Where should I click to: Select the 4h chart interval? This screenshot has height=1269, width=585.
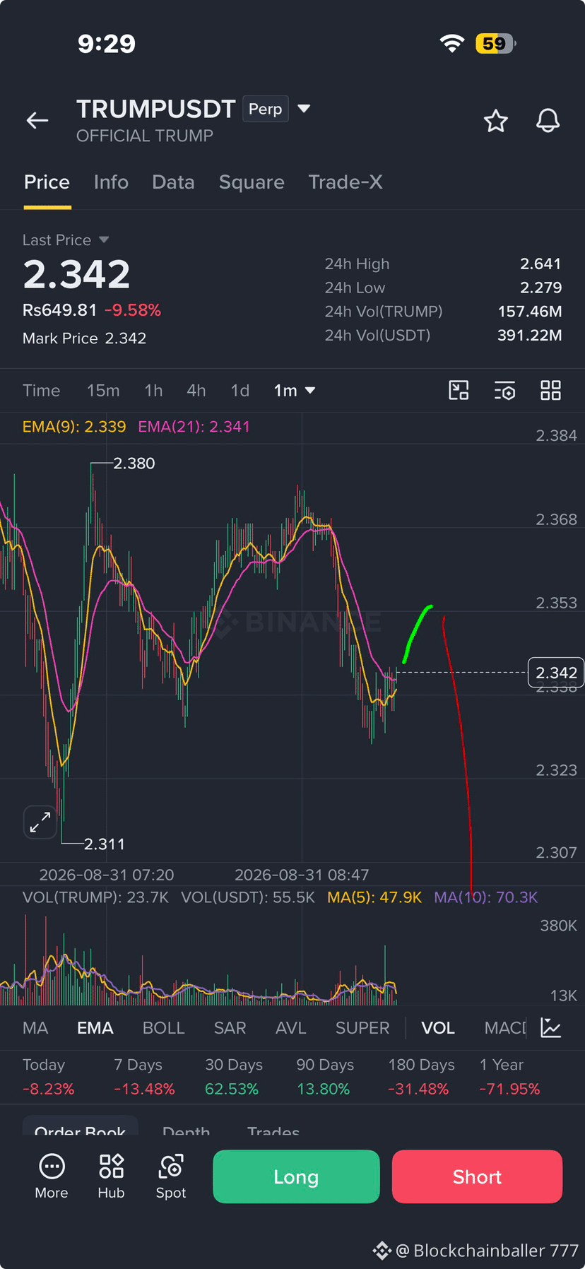pos(196,390)
